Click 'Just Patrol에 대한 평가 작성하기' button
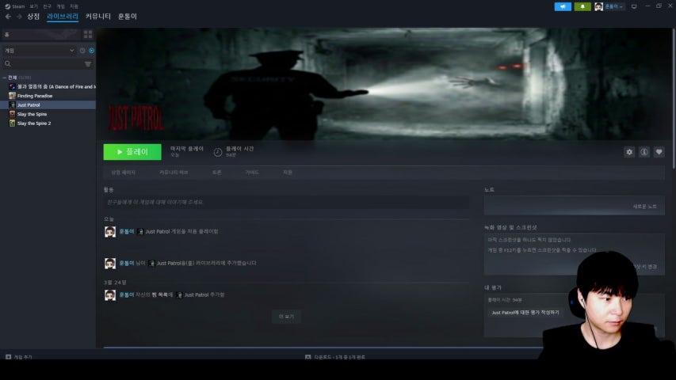Screen dimensions: 676x380 tap(525, 313)
